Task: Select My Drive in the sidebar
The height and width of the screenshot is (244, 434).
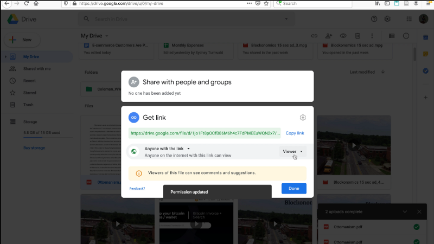Action: [37, 57]
